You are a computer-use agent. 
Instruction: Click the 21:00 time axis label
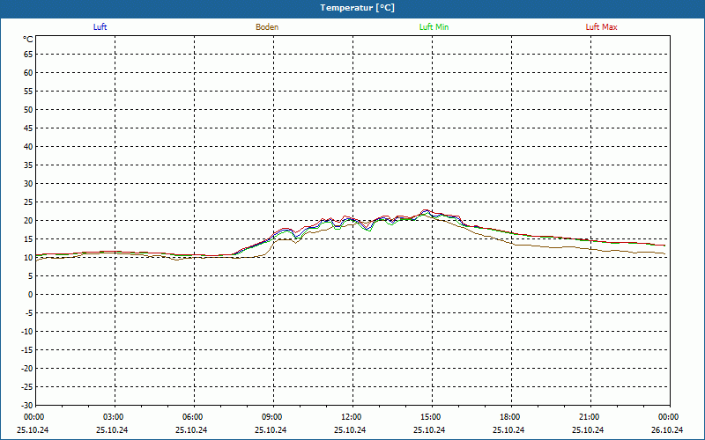point(590,417)
